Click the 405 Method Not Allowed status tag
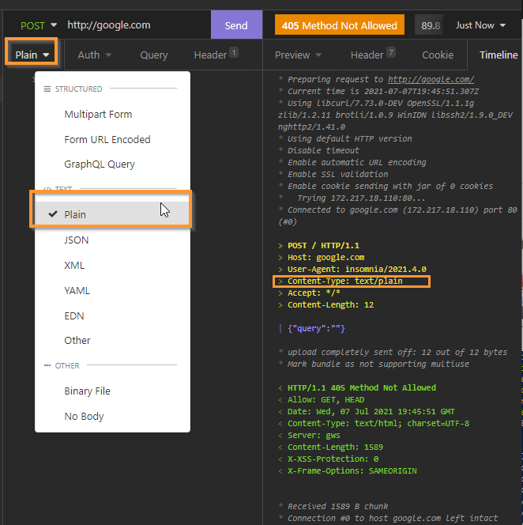Screen dimensions: 523x525 pyautogui.click(x=339, y=25)
